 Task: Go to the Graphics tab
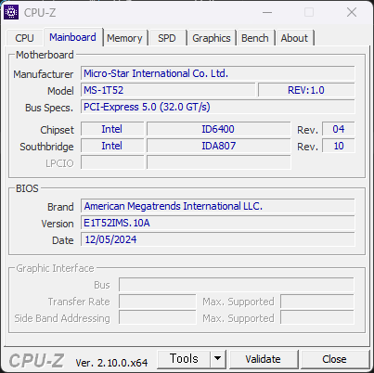pyautogui.click(x=212, y=38)
